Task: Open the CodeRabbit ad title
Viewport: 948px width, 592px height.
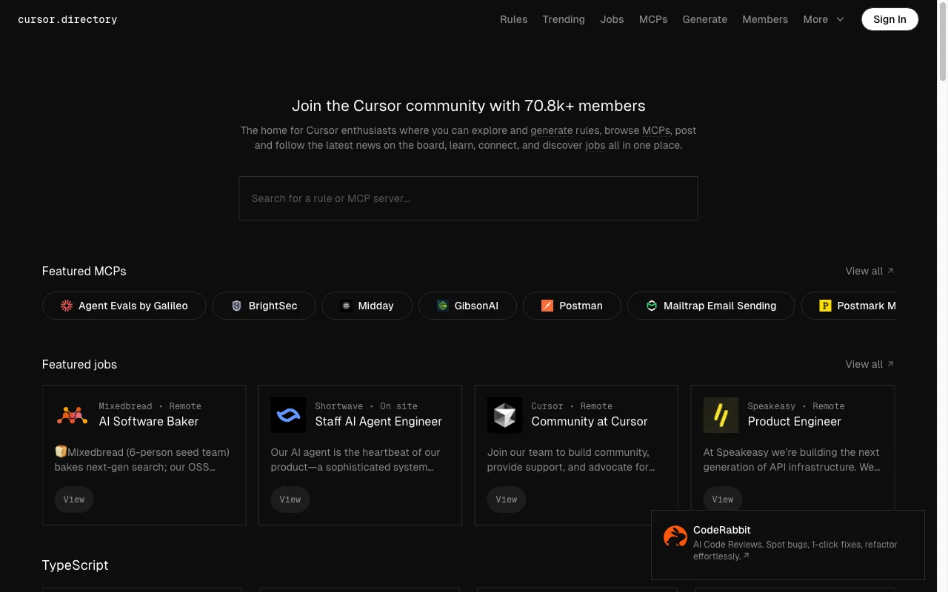Action: [x=722, y=530]
